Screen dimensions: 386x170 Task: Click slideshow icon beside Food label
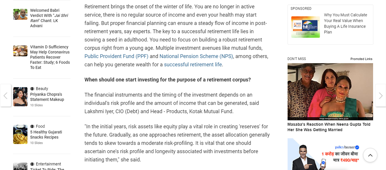tap(32, 127)
